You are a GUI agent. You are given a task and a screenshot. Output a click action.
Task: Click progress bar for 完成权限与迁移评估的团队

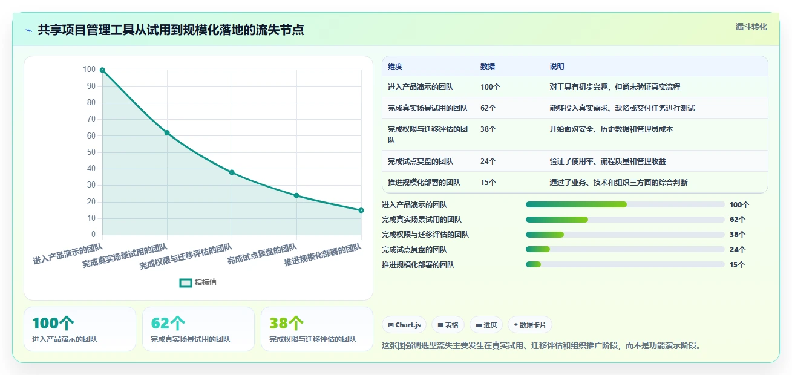(x=625, y=235)
